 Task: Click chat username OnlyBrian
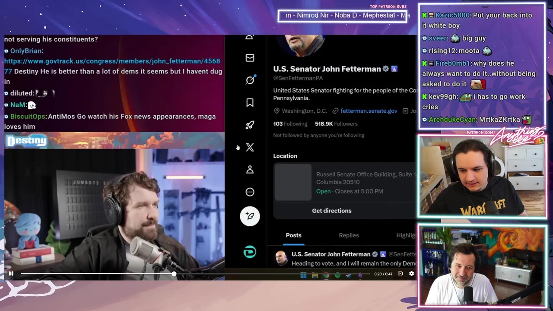coord(25,51)
